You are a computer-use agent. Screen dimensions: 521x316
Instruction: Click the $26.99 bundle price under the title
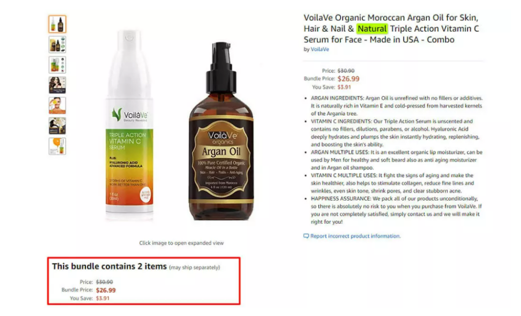click(x=348, y=79)
